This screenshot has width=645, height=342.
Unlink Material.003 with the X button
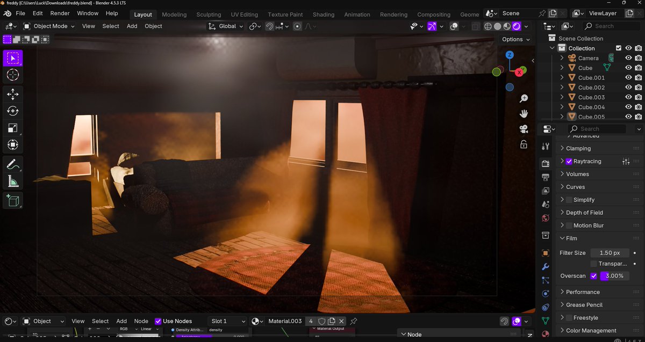pos(341,321)
